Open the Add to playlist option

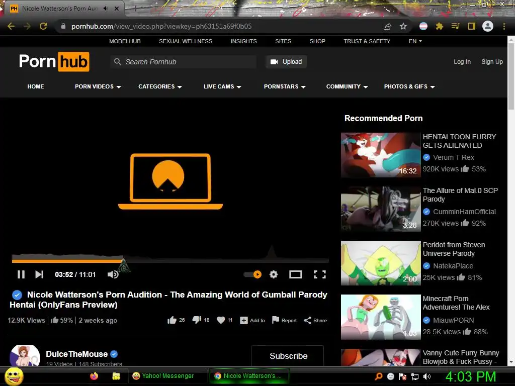tap(252, 320)
